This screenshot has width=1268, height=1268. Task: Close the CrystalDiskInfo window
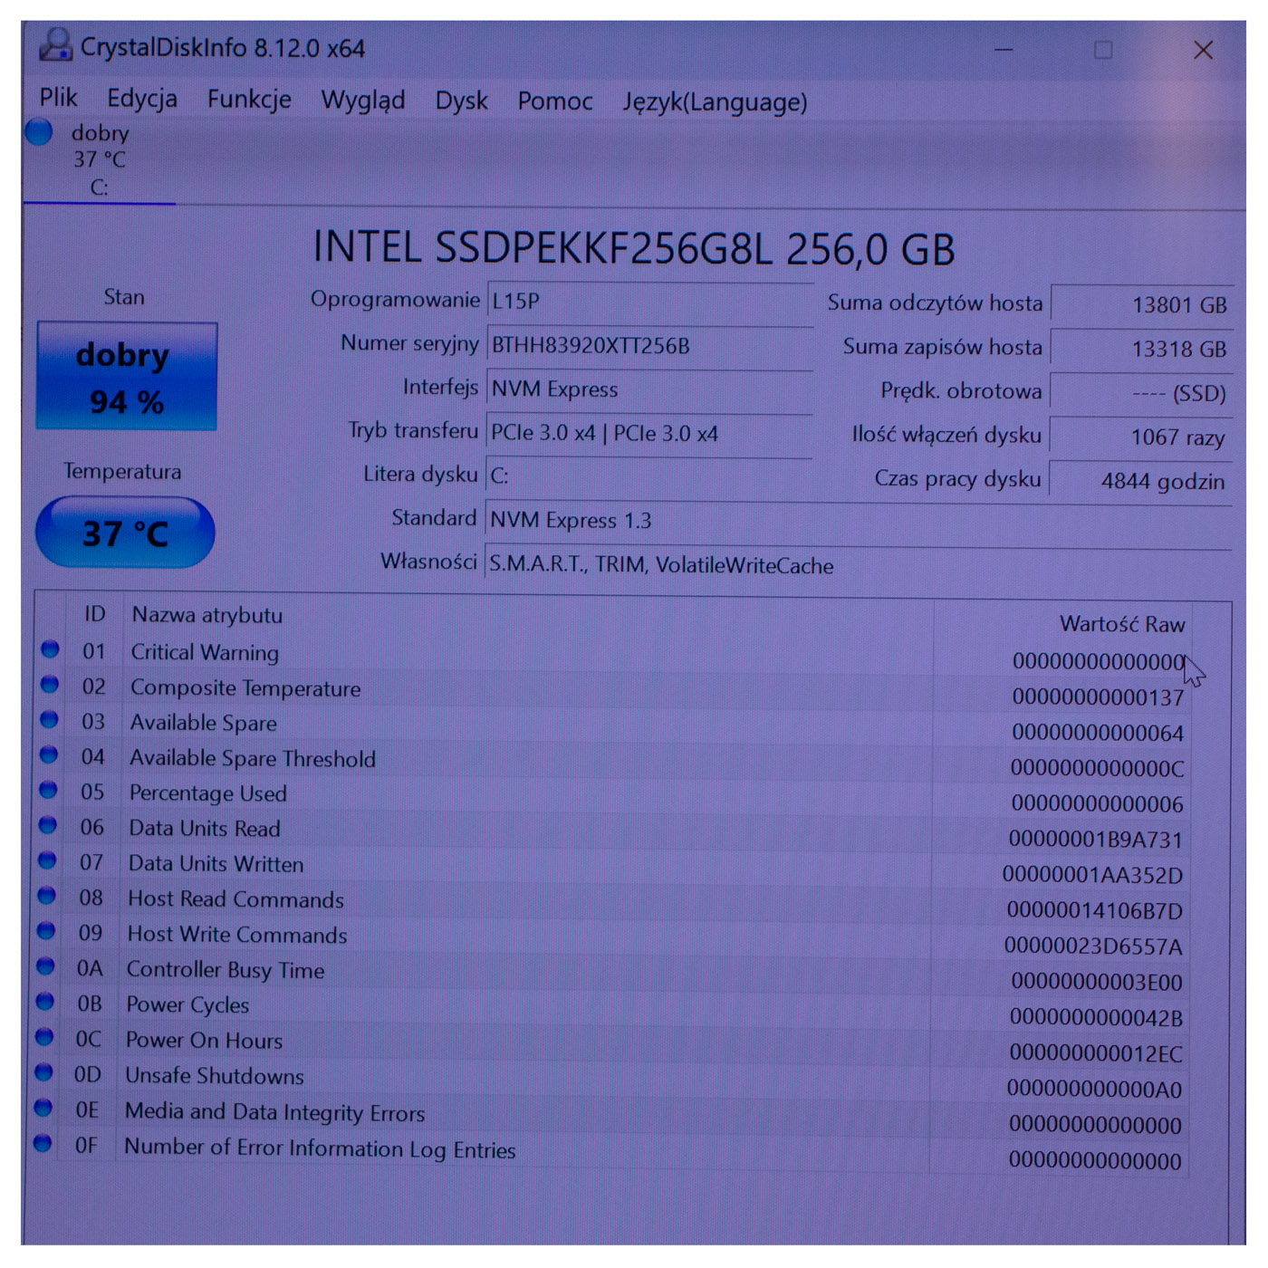click(1203, 50)
